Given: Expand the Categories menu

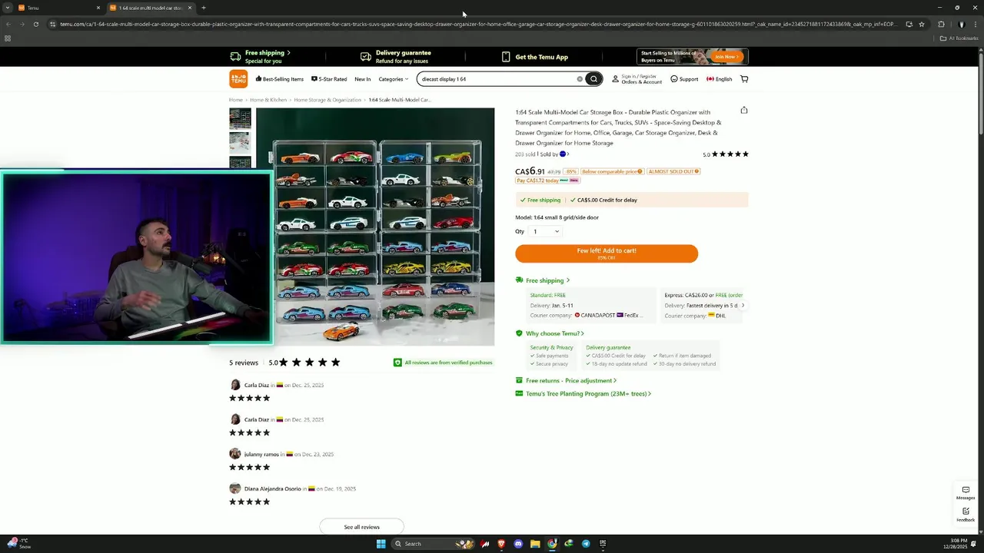Looking at the screenshot, I should [x=394, y=79].
